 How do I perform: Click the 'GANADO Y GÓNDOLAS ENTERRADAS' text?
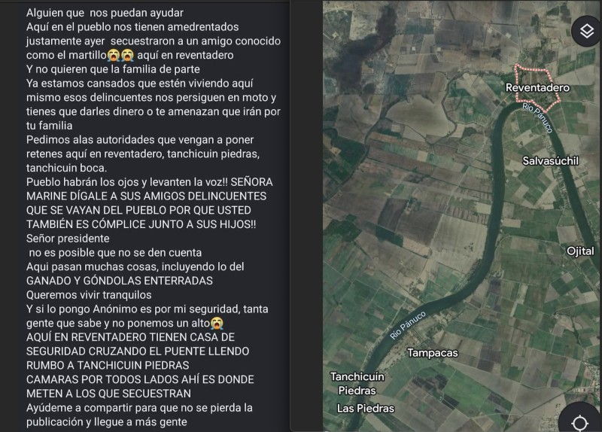point(120,281)
